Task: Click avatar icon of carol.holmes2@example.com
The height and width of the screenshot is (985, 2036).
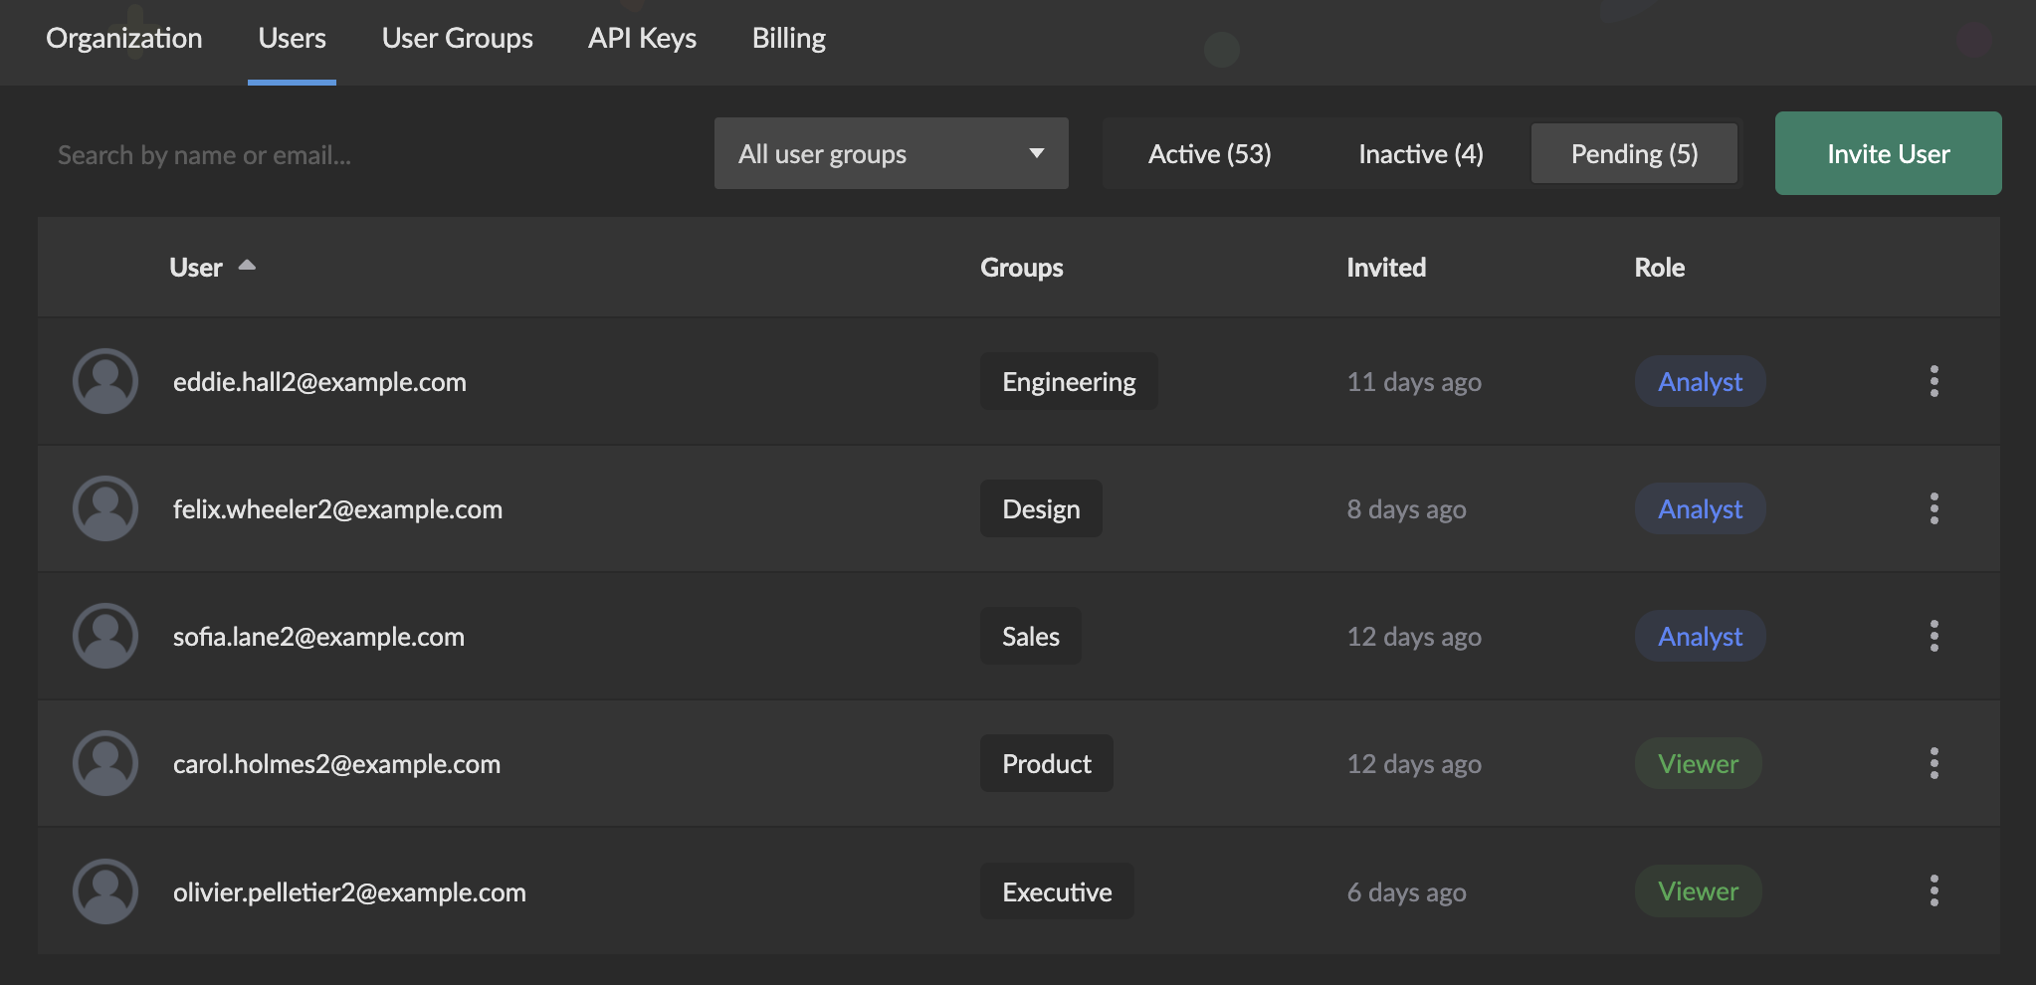Action: pyautogui.click(x=105, y=763)
